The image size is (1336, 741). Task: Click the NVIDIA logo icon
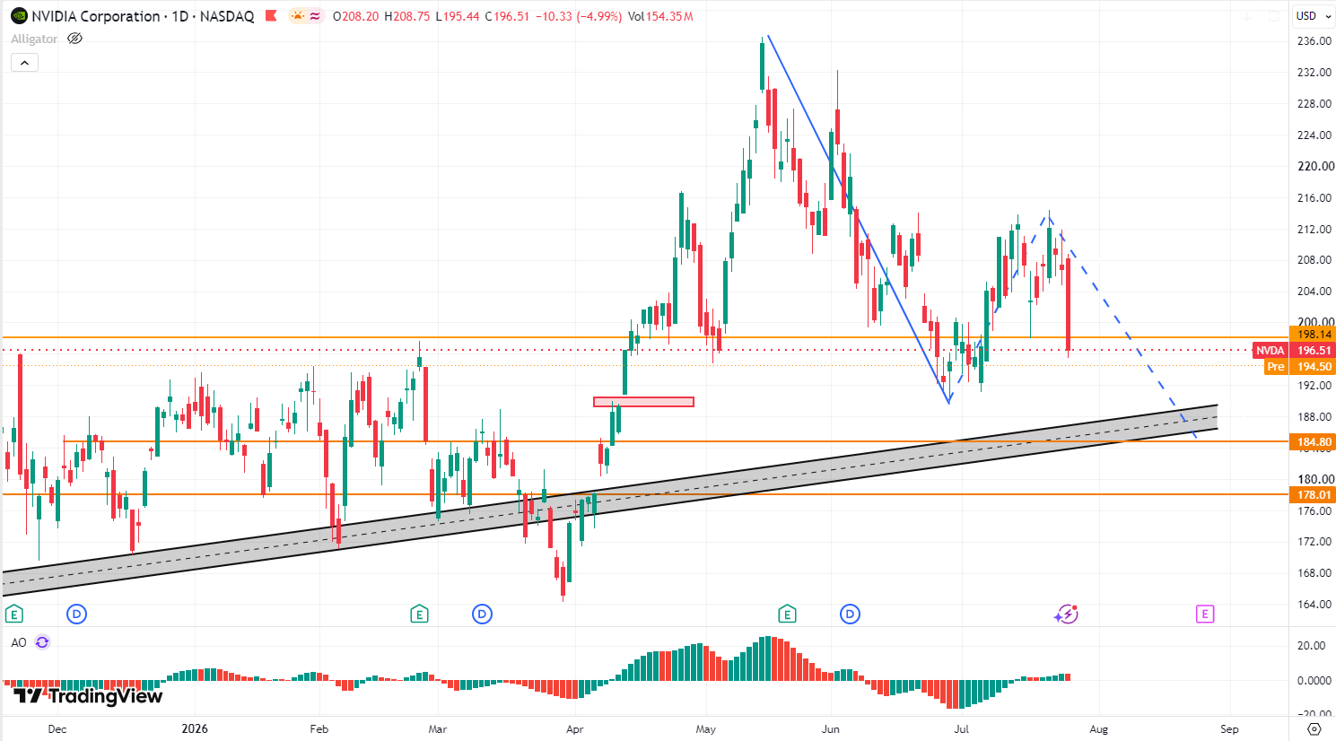[x=19, y=16]
